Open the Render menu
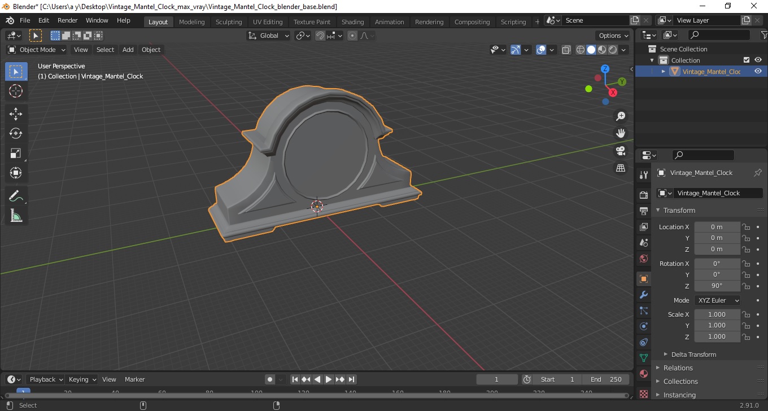This screenshot has width=768, height=411. [x=68, y=20]
